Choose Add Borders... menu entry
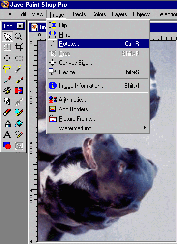Screen dimensions: 177x244 98,109
